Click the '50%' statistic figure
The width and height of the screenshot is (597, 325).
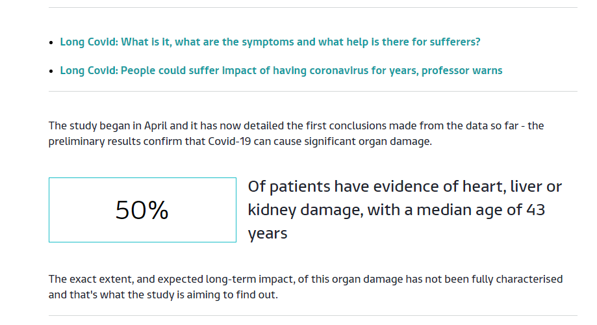[142, 210]
